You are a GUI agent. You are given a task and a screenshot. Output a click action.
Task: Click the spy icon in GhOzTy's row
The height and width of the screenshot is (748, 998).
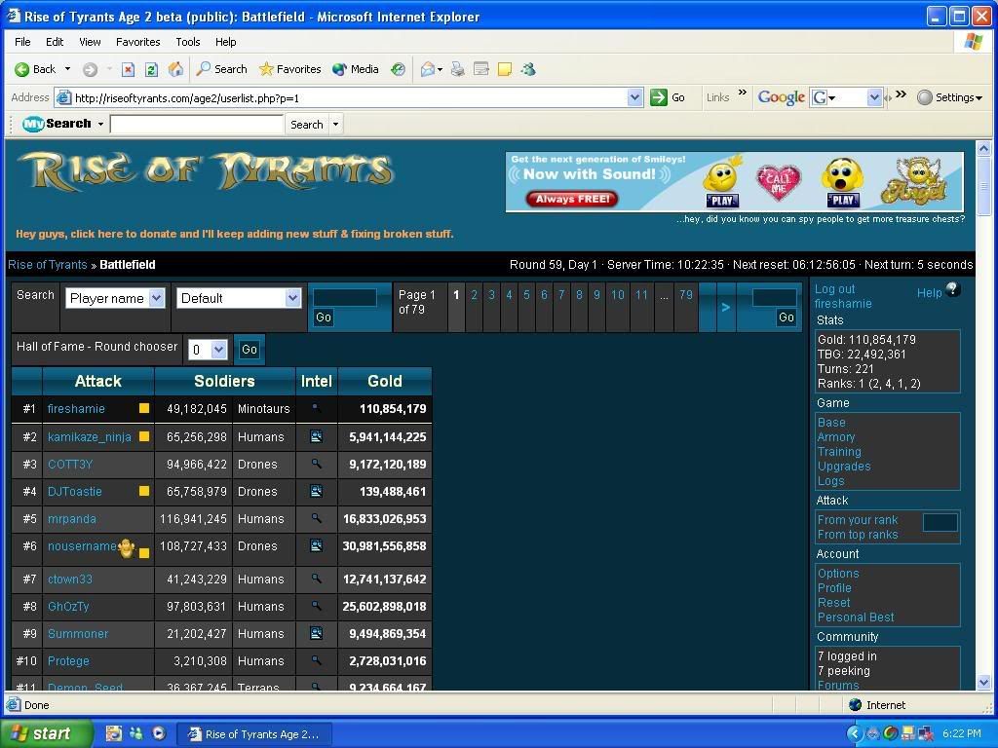click(x=317, y=606)
